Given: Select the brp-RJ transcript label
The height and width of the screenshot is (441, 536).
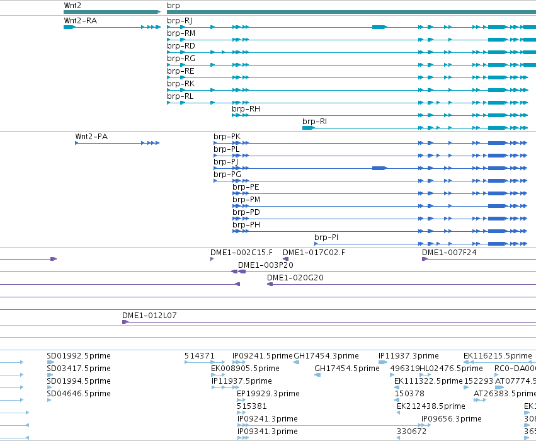Looking at the screenshot, I should pos(180,21).
